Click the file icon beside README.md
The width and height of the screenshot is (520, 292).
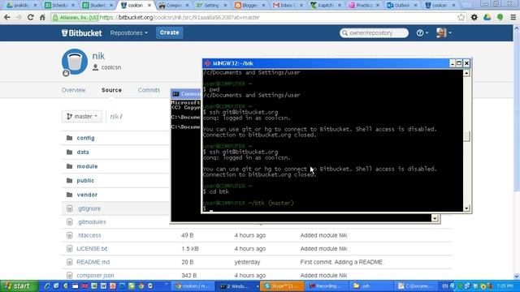[69, 262]
